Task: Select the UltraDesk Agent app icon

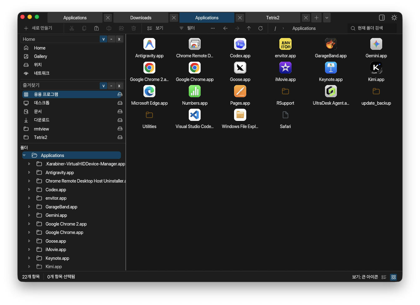Action: point(331,91)
